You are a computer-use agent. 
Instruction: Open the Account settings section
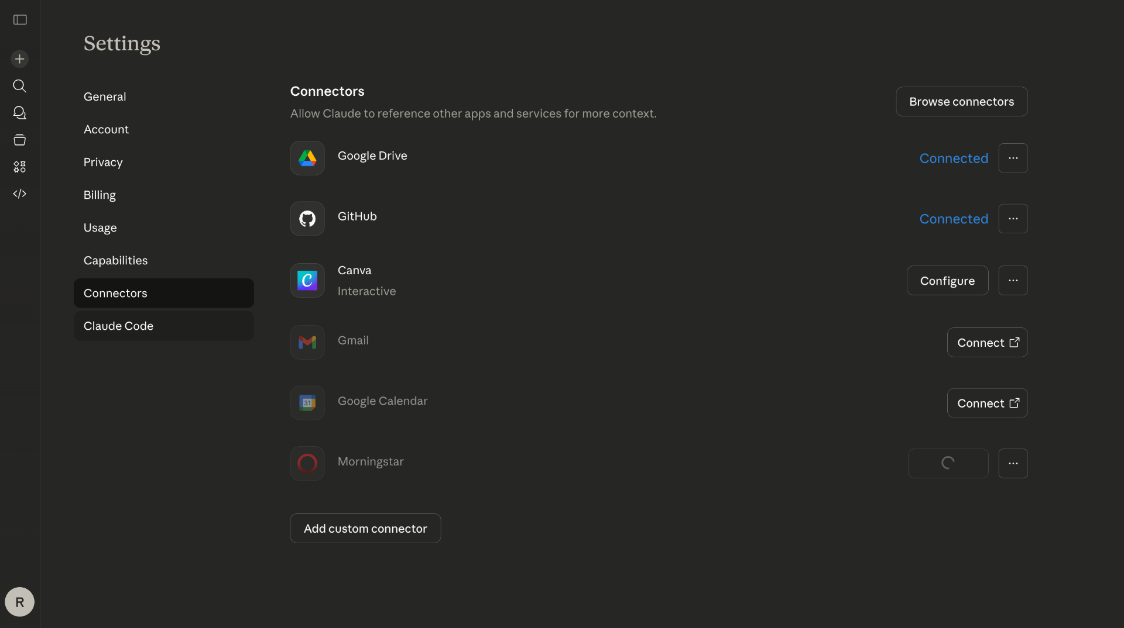pos(164,129)
